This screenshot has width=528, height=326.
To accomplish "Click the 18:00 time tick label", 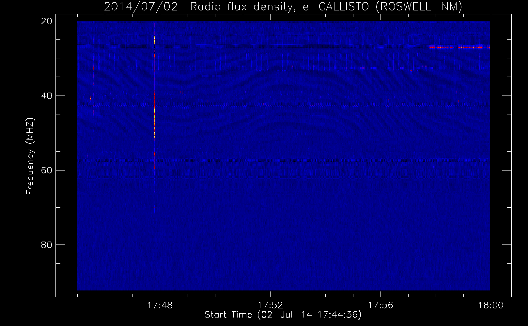I will click(x=491, y=305).
